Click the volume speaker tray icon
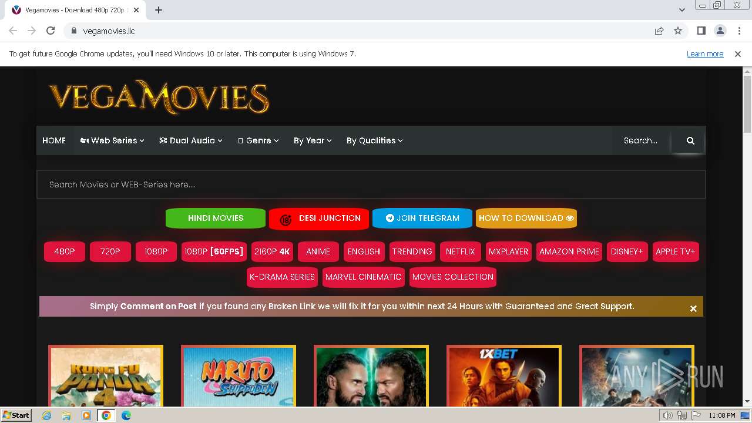752x423 pixels. [x=668, y=415]
